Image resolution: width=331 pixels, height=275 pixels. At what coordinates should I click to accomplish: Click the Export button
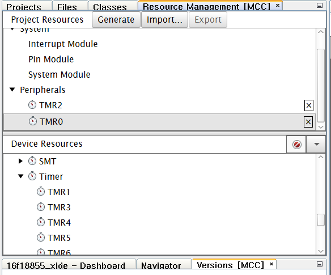tap(208, 20)
